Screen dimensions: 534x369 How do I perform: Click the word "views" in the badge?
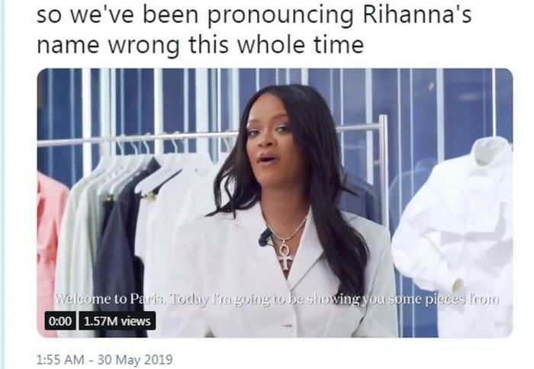135,321
